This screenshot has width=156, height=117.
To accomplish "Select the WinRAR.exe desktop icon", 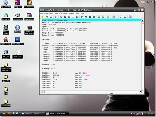I will click(29, 16).
